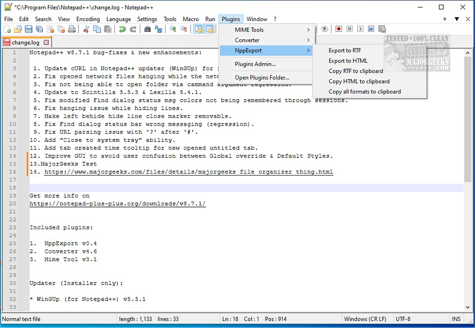Click the Zoom In magnifier icon
This screenshot has height=328, width=475.
click(172, 29)
